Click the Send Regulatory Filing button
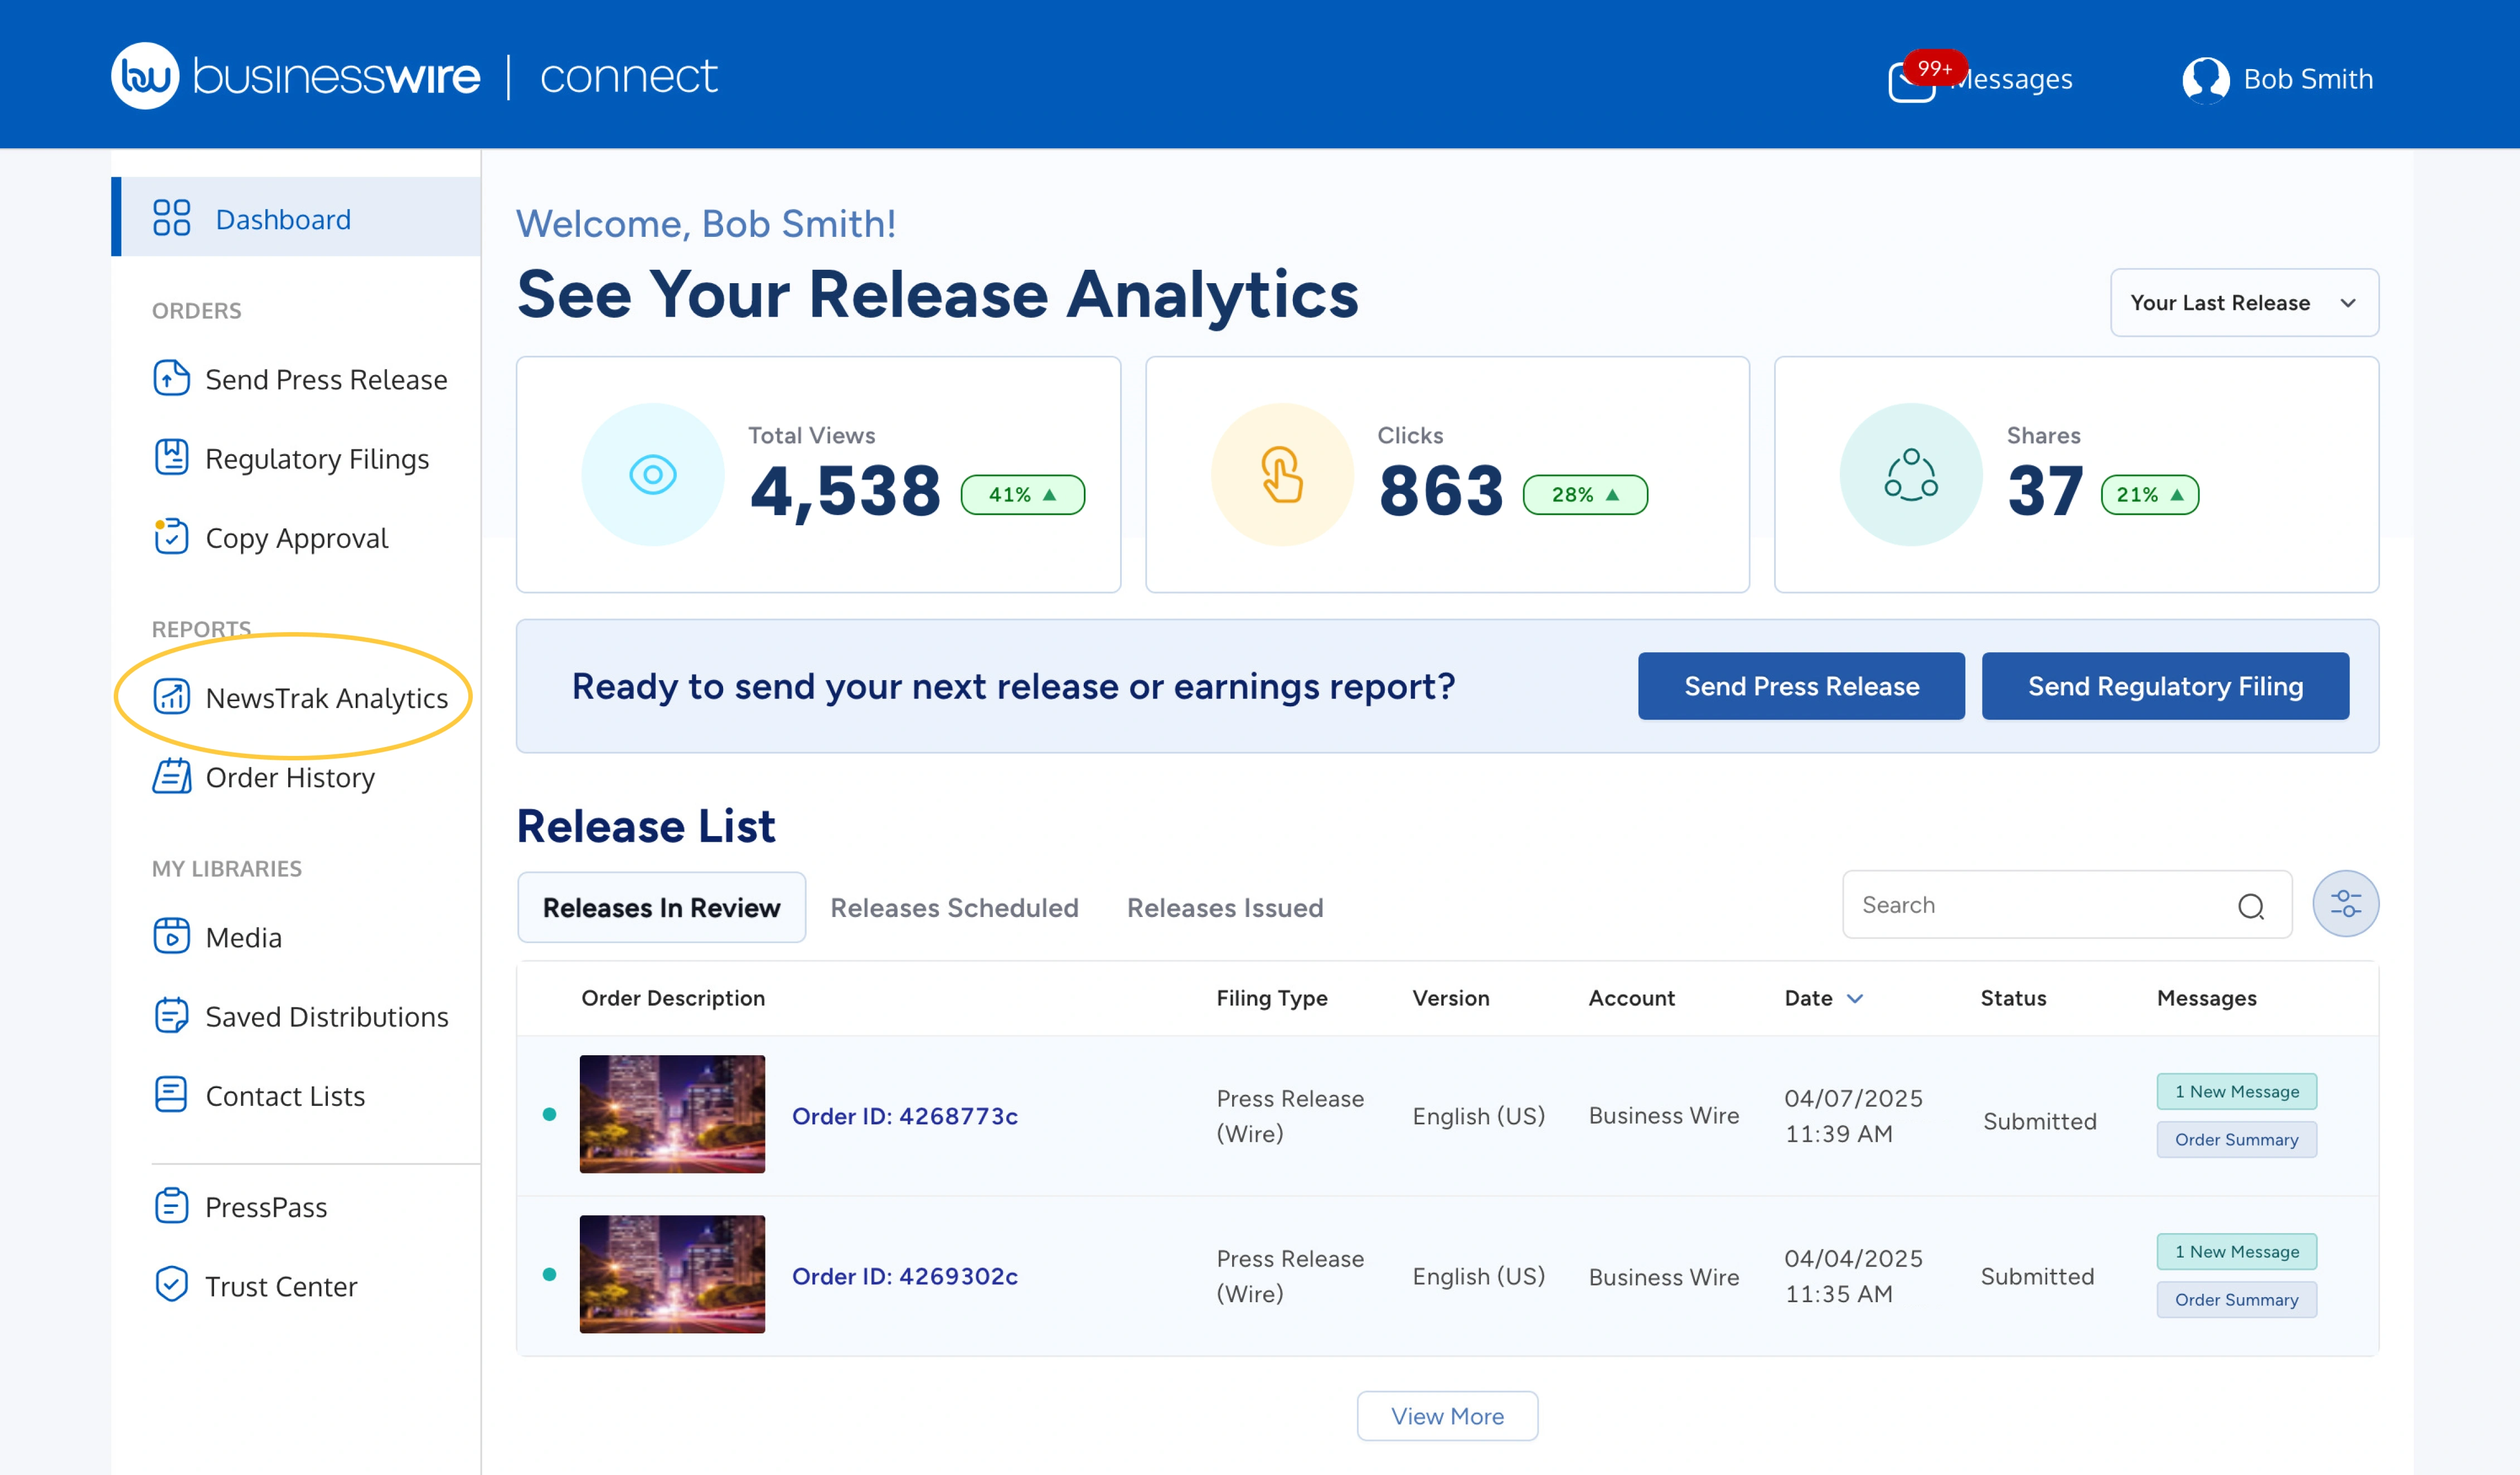This screenshot has width=2520, height=1475. point(2165,686)
